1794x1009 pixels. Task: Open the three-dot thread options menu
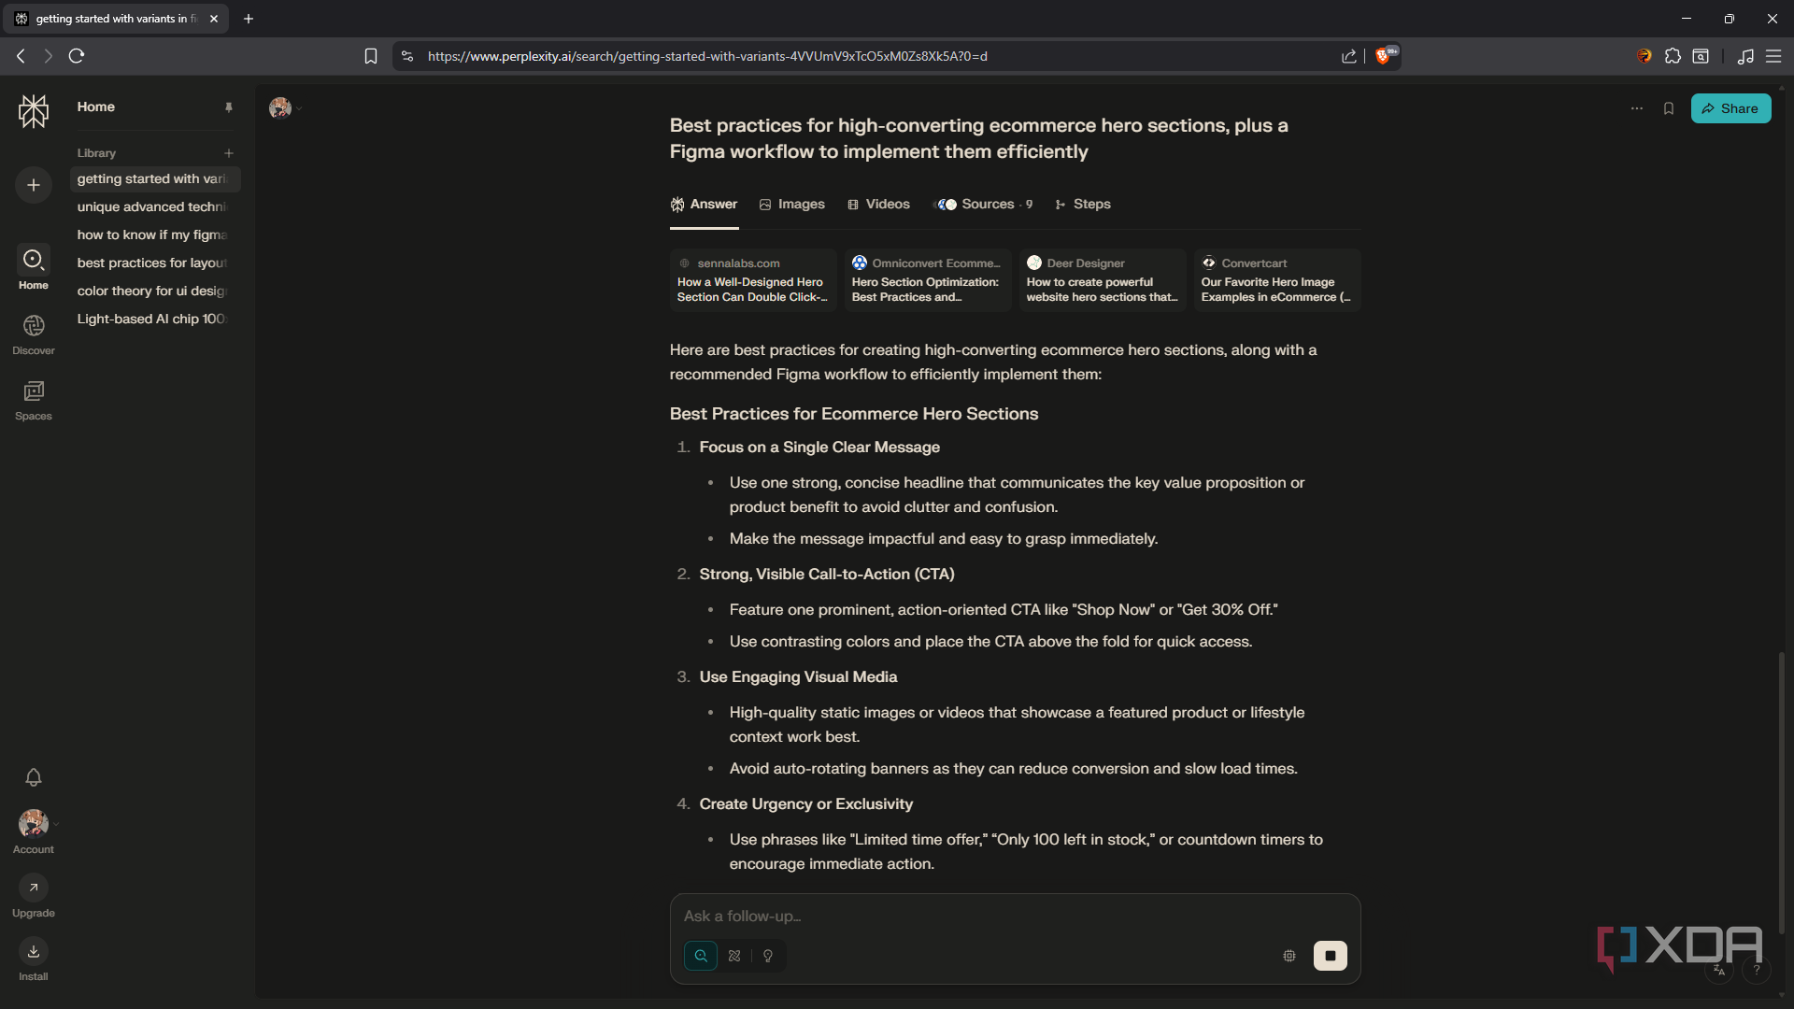1637,108
